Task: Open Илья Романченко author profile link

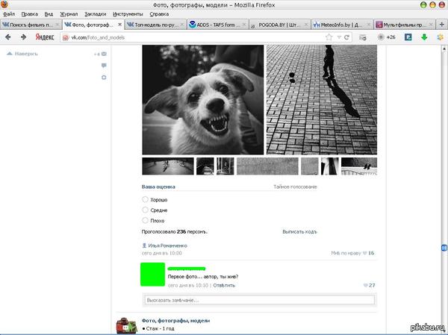Action: point(167,245)
